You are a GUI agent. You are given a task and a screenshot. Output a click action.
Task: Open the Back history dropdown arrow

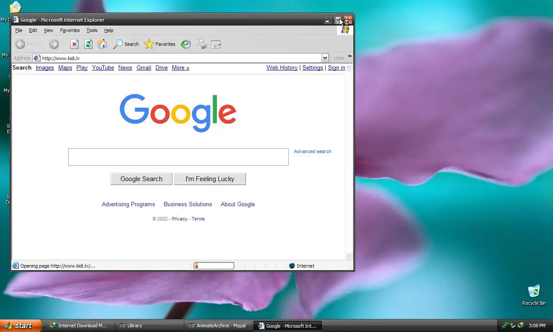tap(42, 44)
